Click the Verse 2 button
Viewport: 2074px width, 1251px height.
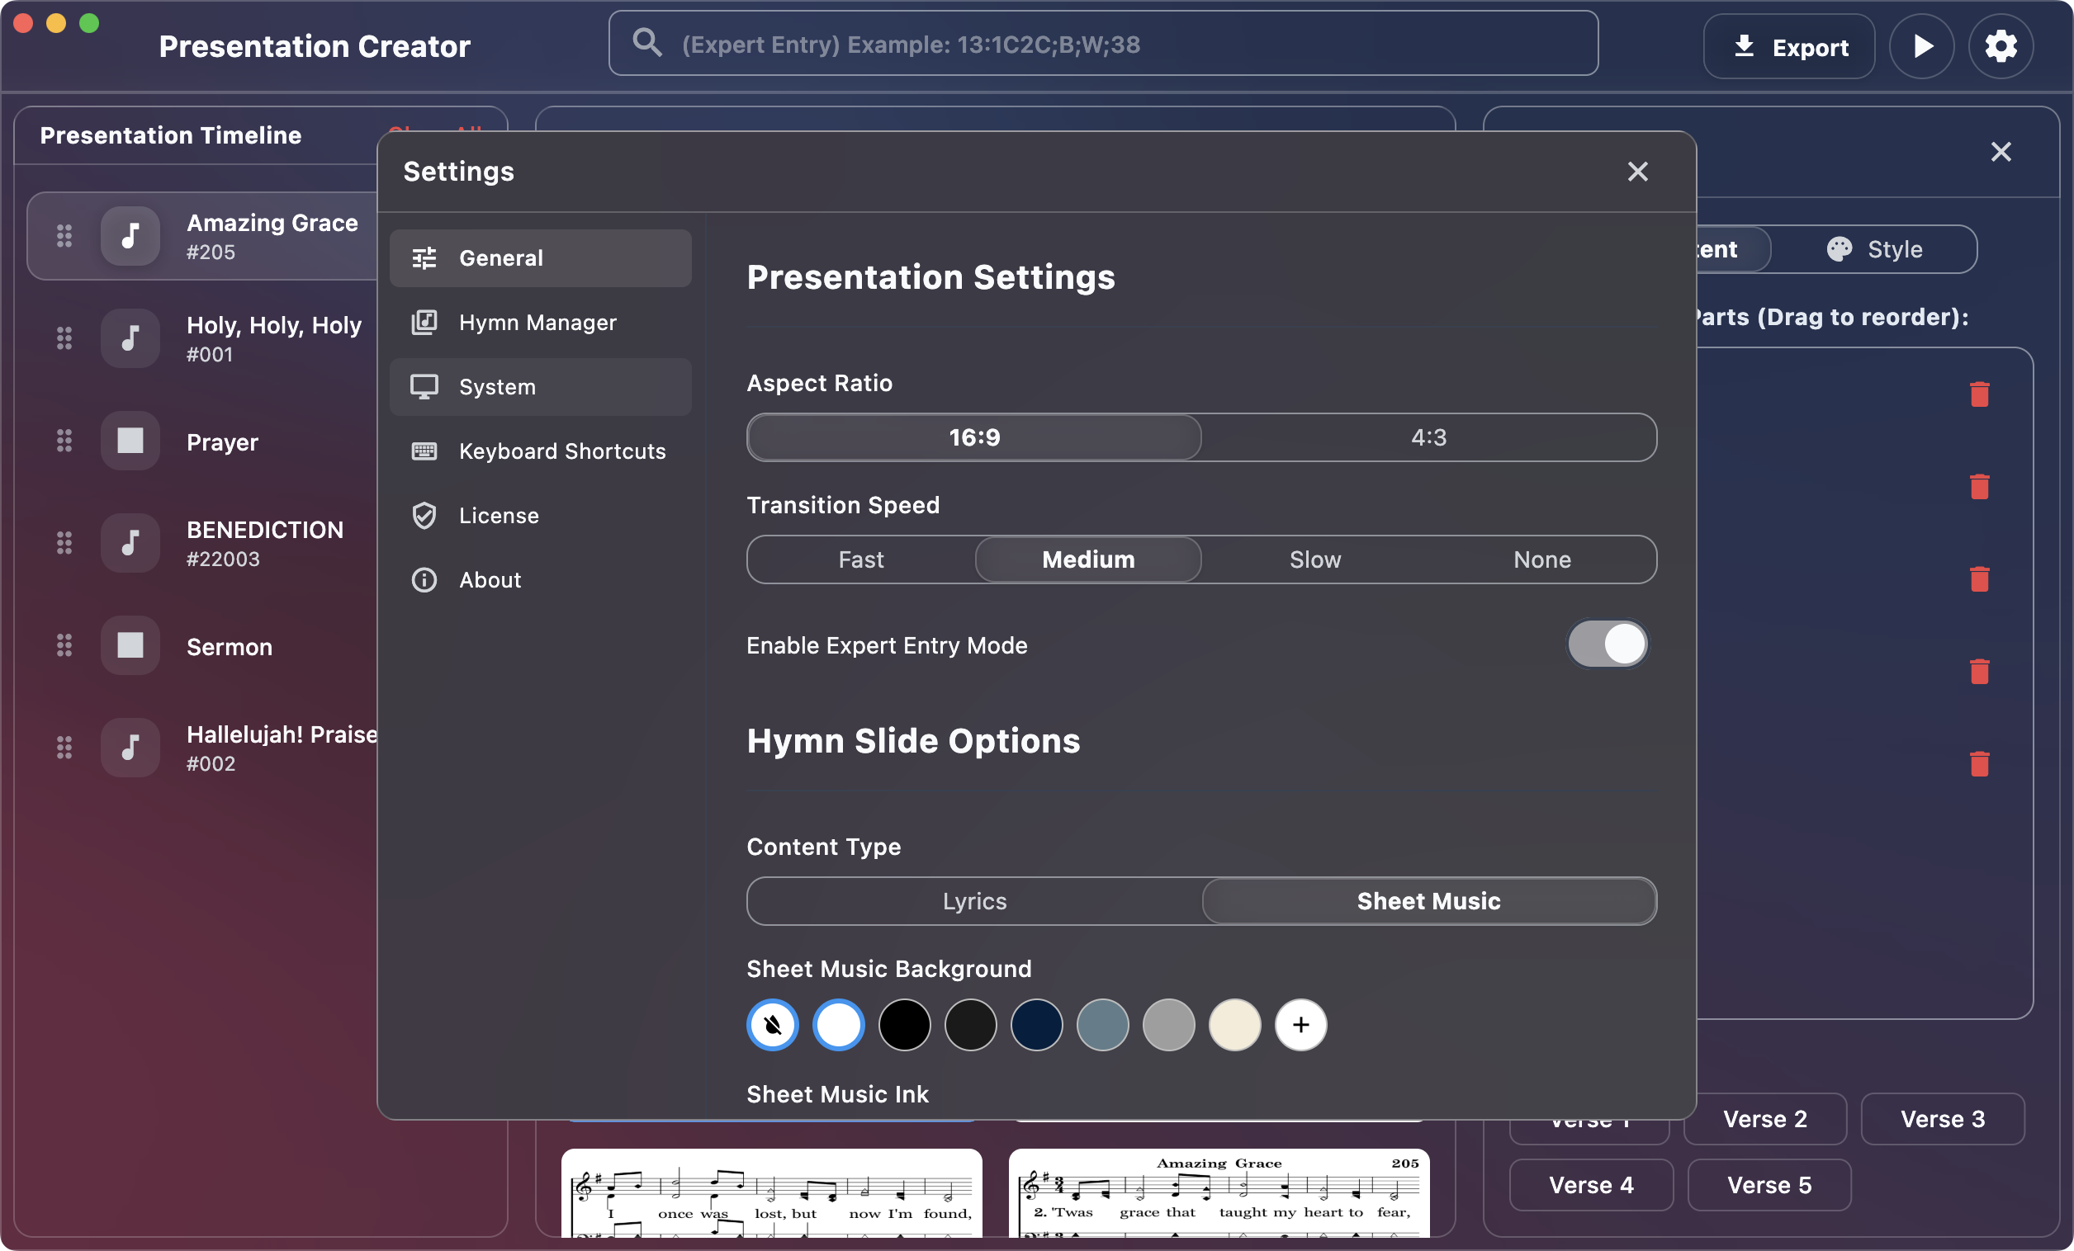(1765, 1118)
